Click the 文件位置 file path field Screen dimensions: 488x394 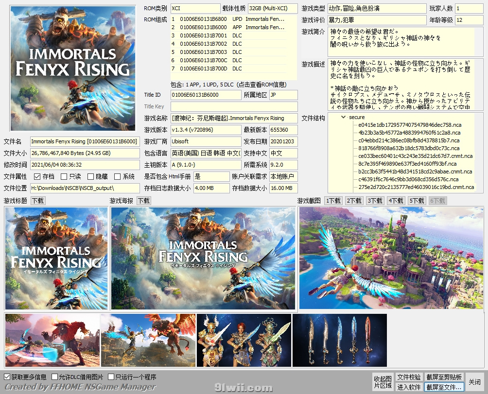click(85, 188)
